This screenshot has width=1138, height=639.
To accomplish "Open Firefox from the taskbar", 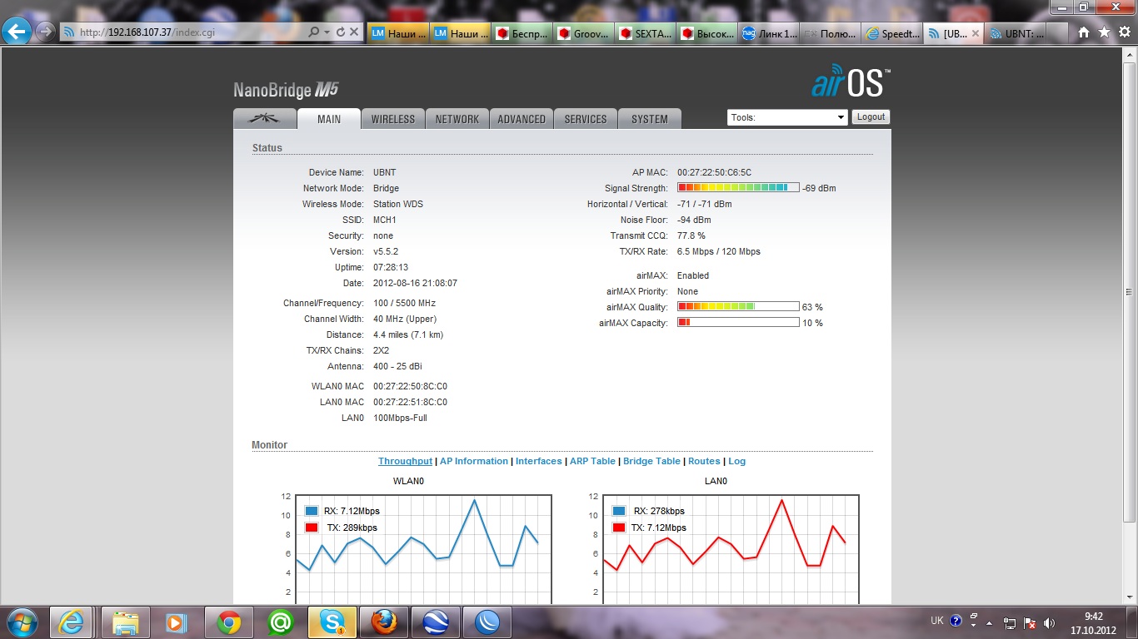I will point(384,622).
